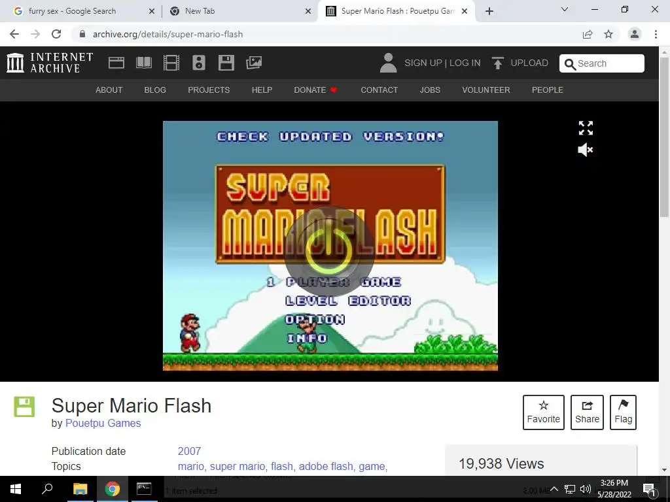Viewport: 670px width, 502px height.
Task: Open the HELP menu item
Action: pyautogui.click(x=262, y=90)
